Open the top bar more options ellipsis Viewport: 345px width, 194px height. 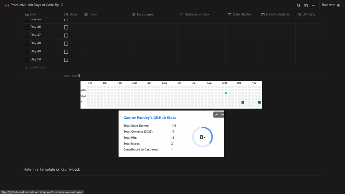pyautogui.click(x=313, y=5)
